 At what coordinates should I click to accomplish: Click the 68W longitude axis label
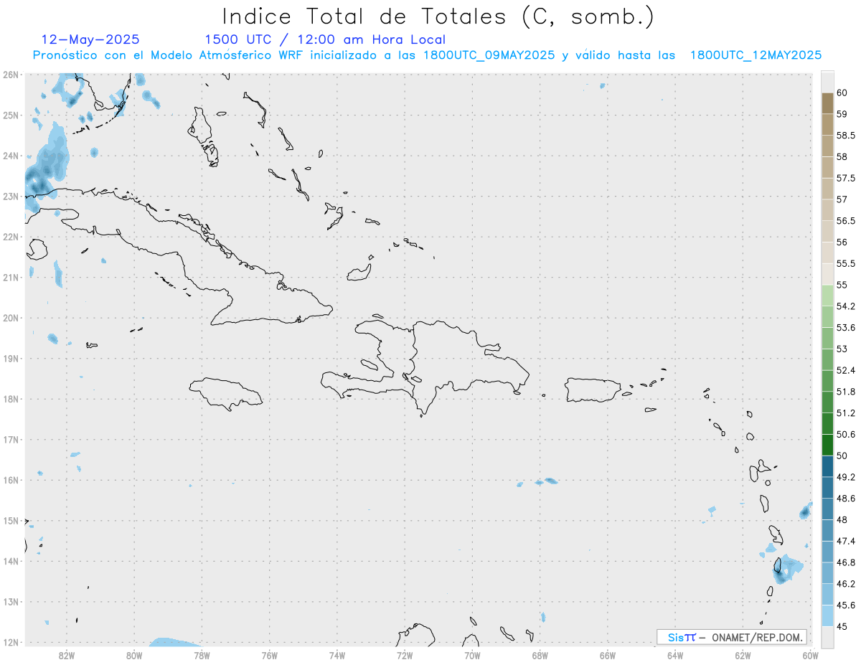pyautogui.click(x=540, y=655)
